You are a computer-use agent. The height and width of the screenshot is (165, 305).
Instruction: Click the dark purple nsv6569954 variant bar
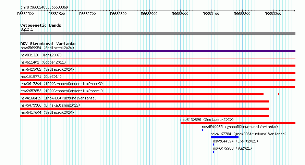click(x=158, y=51)
